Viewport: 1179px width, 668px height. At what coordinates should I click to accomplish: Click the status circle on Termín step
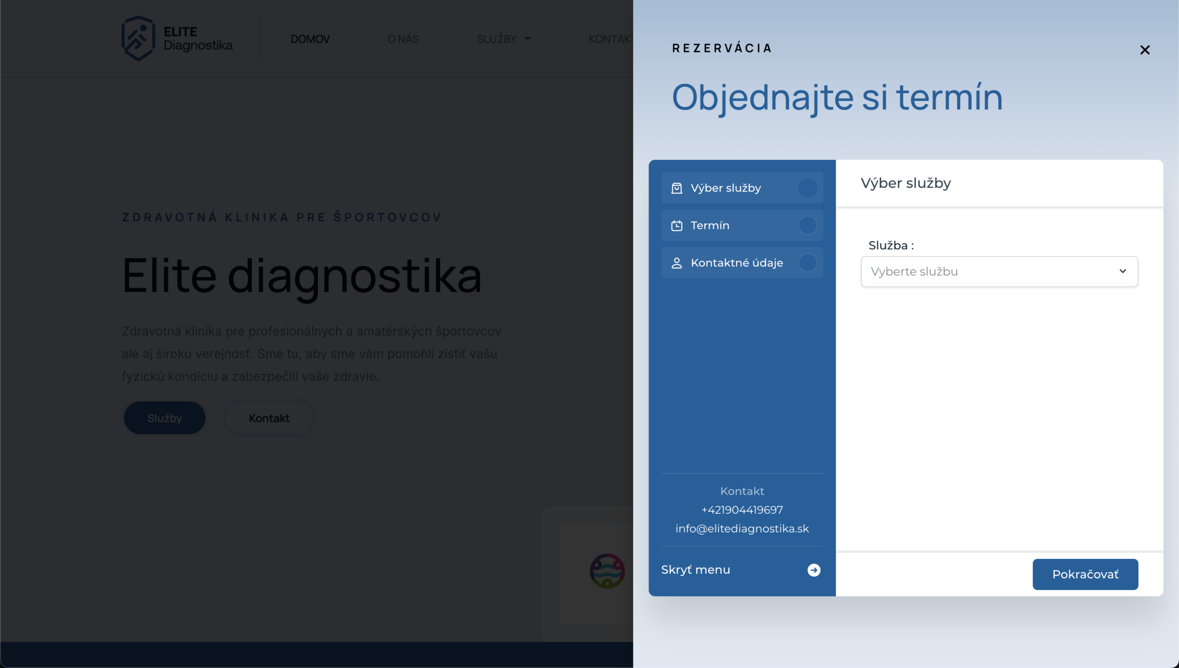point(808,226)
